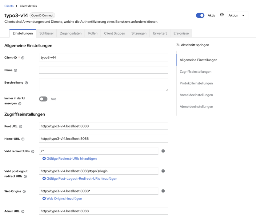The image size is (256, 221).
Task: Click plus icon for Post-Logout-Redirect-URIs hinzufügen
Action: click(44, 179)
